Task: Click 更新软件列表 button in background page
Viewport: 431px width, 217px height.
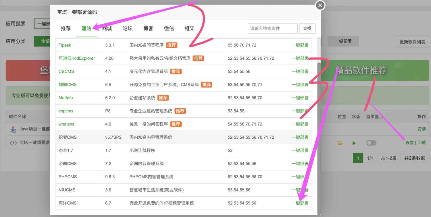Action: 412,42
